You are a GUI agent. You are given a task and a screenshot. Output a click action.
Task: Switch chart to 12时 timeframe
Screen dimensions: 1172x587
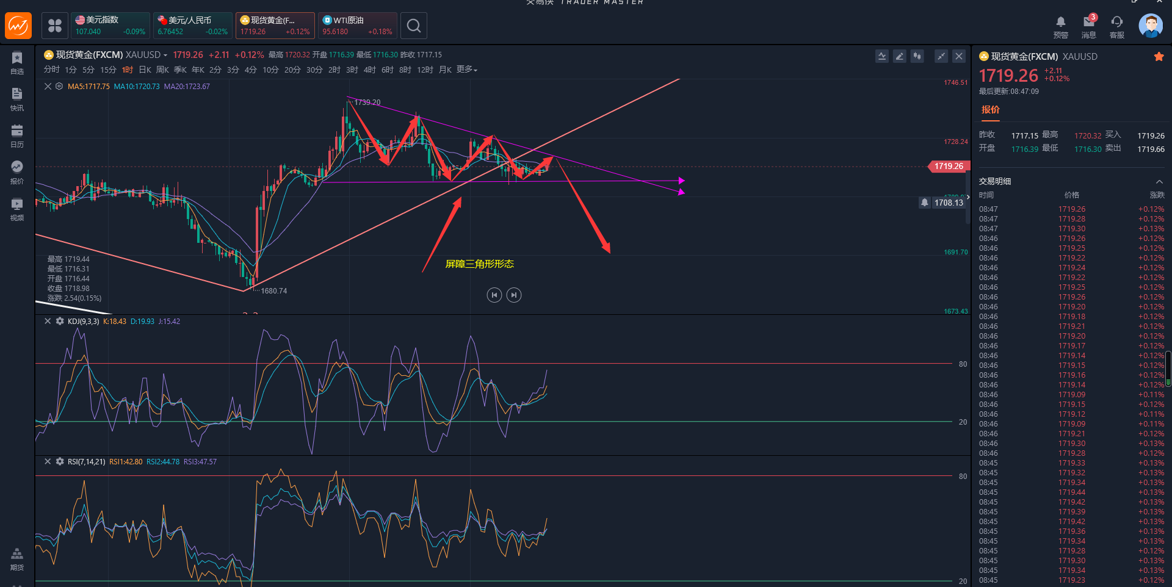[x=425, y=70]
